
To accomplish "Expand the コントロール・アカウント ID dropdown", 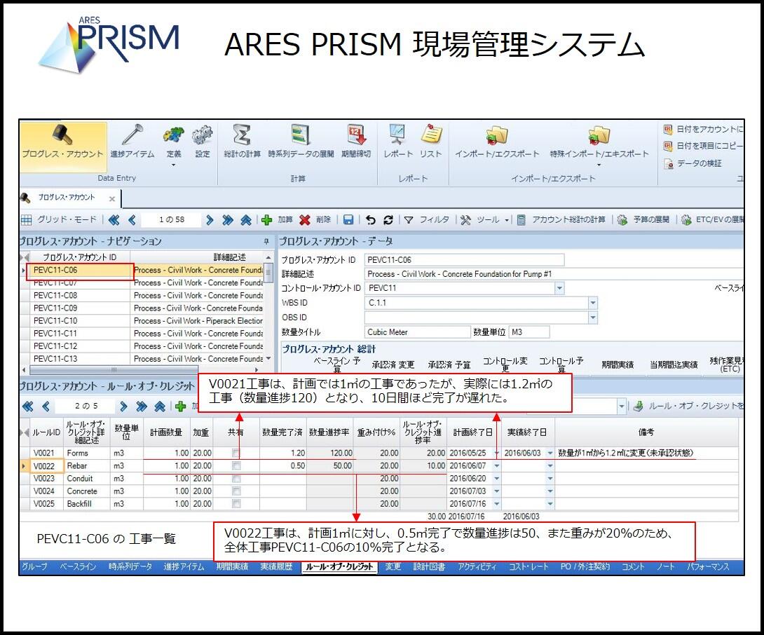I will (559, 288).
